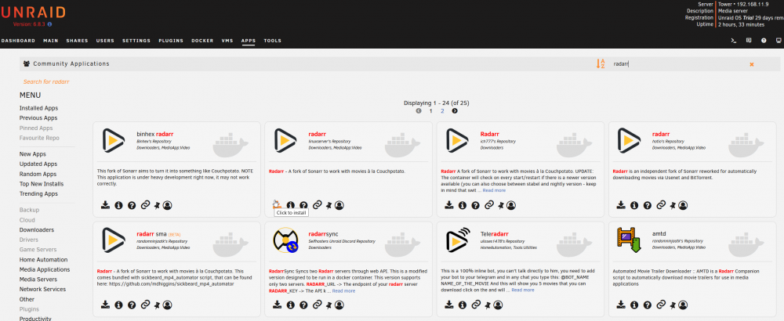Image resolution: width=784 pixels, height=321 pixels.
Task: Install Teleradarr via download icon
Action: click(x=449, y=305)
